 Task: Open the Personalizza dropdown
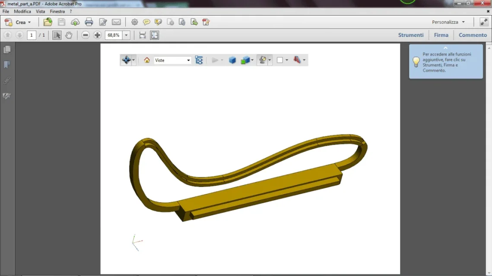click(x=448, y=22)
